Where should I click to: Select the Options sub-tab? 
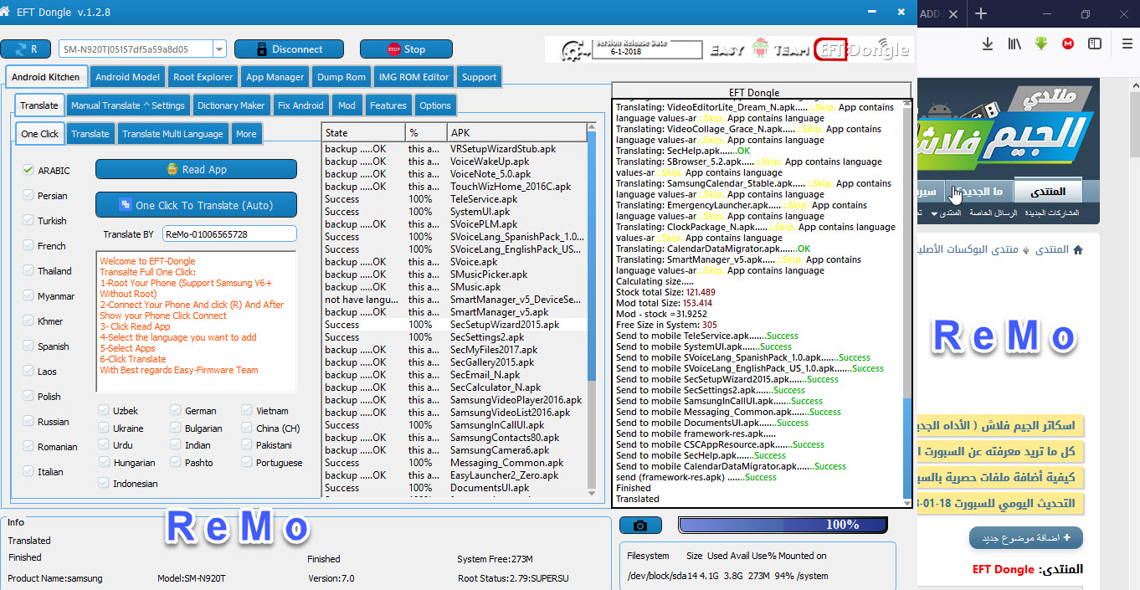(435, 105)
